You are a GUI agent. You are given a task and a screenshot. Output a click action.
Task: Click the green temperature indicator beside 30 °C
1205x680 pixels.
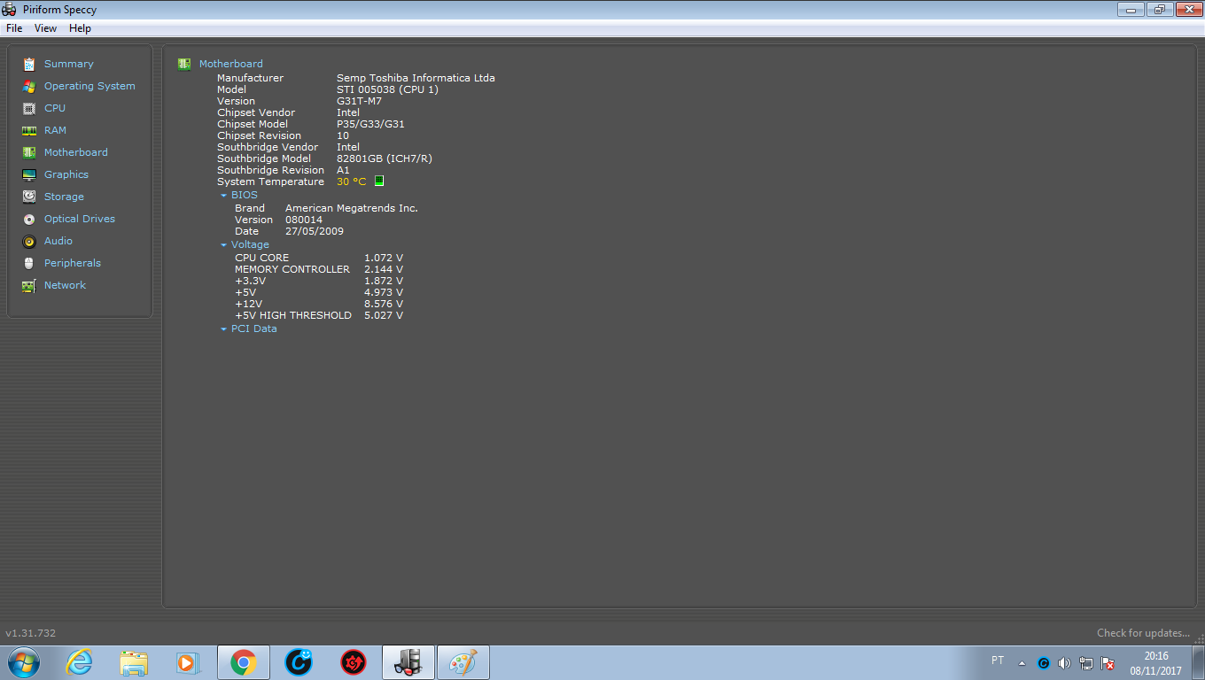click(379, 181)
